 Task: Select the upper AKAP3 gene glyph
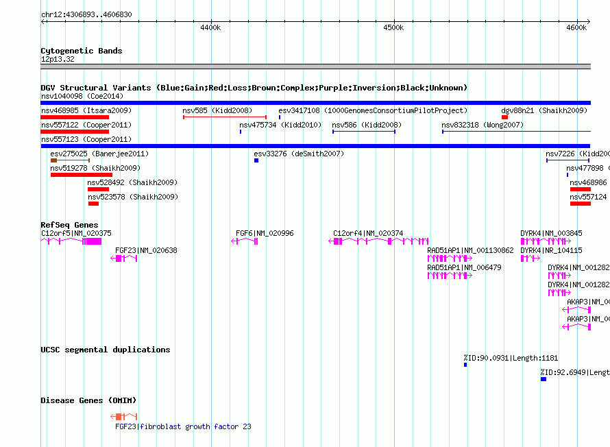coord(576,310)
